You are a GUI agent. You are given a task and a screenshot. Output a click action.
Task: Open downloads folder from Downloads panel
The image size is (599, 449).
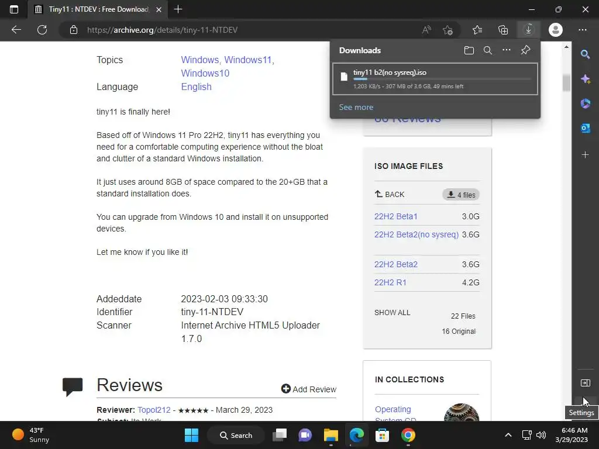coord(469,50)
